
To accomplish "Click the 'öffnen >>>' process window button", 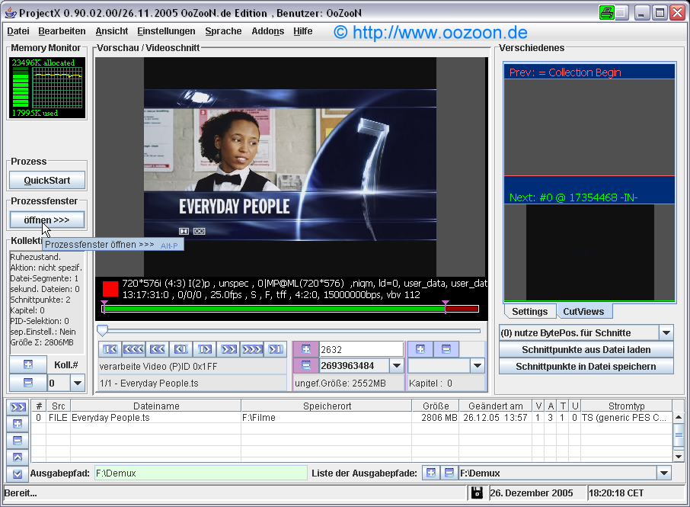I will pyautogui.click(x=47, y=220).
